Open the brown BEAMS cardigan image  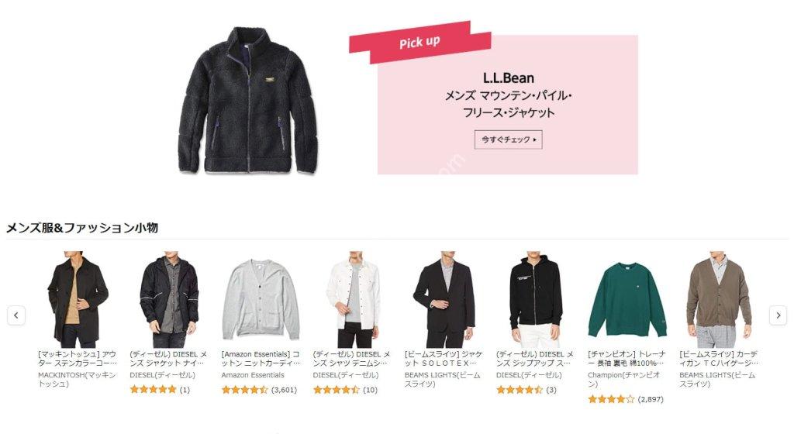(719, 298)
